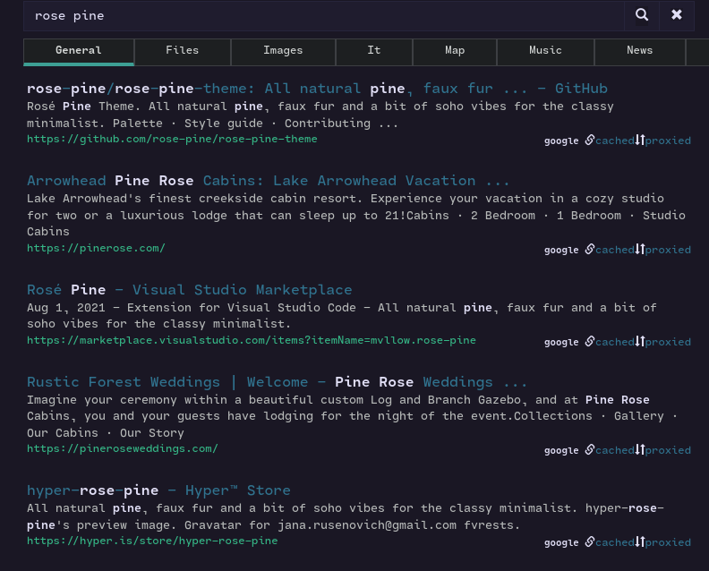Image resolution: width=709 pixels, height=571 pixels.
Task: Open proxied link for the Visual Studio Marketplace result
Action: pyautogui.click(x=668, y=342)
